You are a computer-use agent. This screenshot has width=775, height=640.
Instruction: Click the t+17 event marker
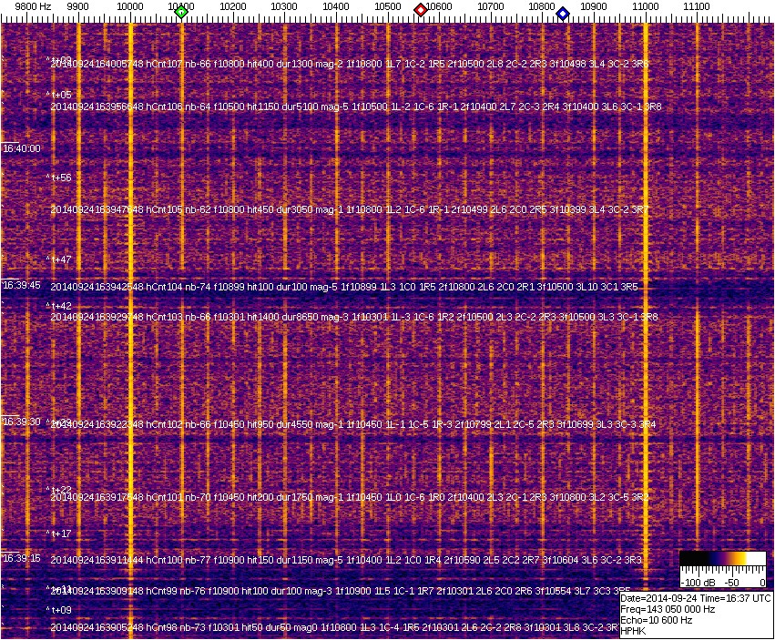[x=59, y=533]
